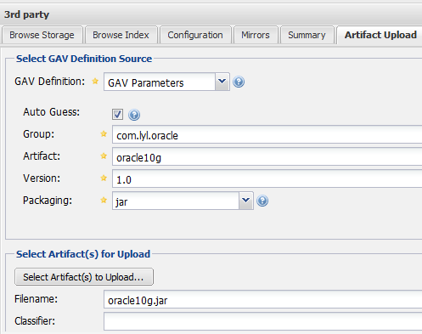The image size is (422, 334).
Task: Click the empty Classifier input field
Action: point(263,321)
